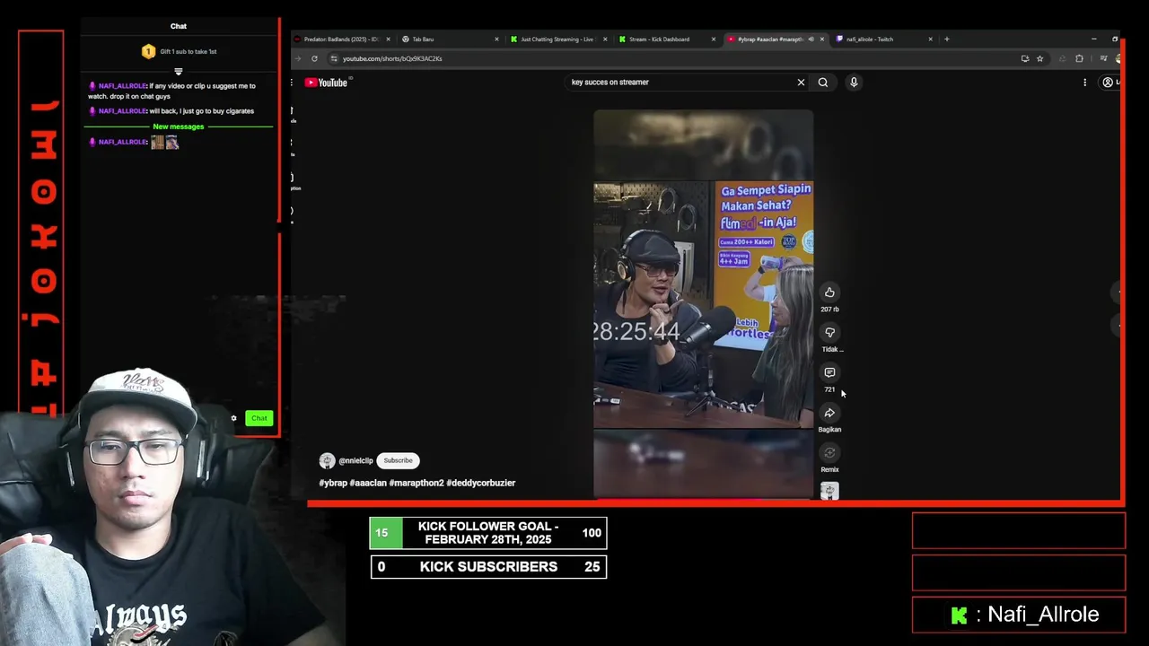This screenshot has width=1149, height=646.
Task: Like the Short with thumbs-up icon
Action: tap(829, 292)
